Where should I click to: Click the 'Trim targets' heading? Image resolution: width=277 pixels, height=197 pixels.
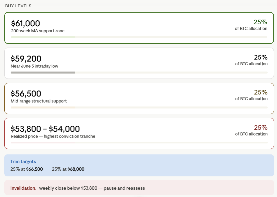(x=23, y=161)
